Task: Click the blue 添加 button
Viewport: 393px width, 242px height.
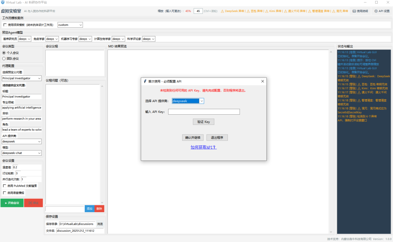Action: [90, 209]
